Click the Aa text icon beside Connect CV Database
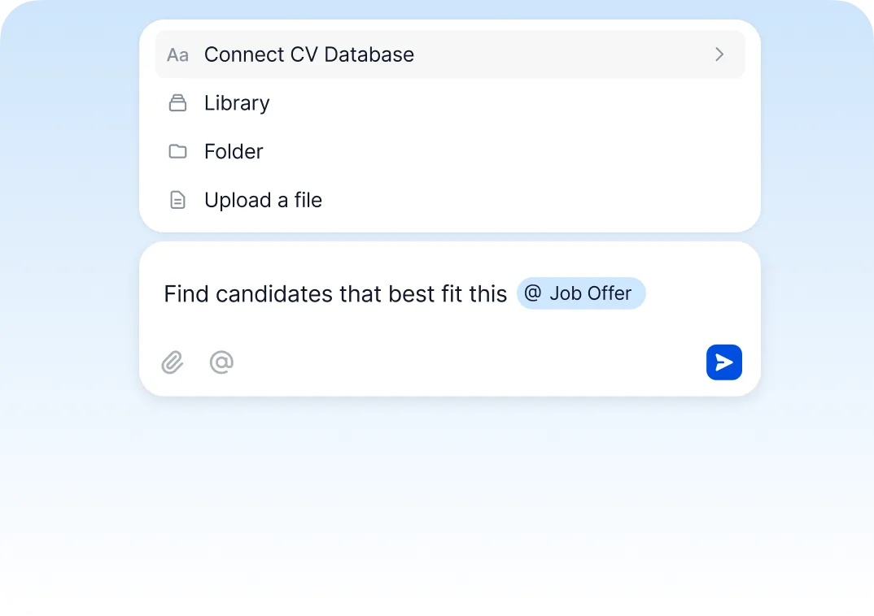Viewport: 874px width, 616px height. 178,54
